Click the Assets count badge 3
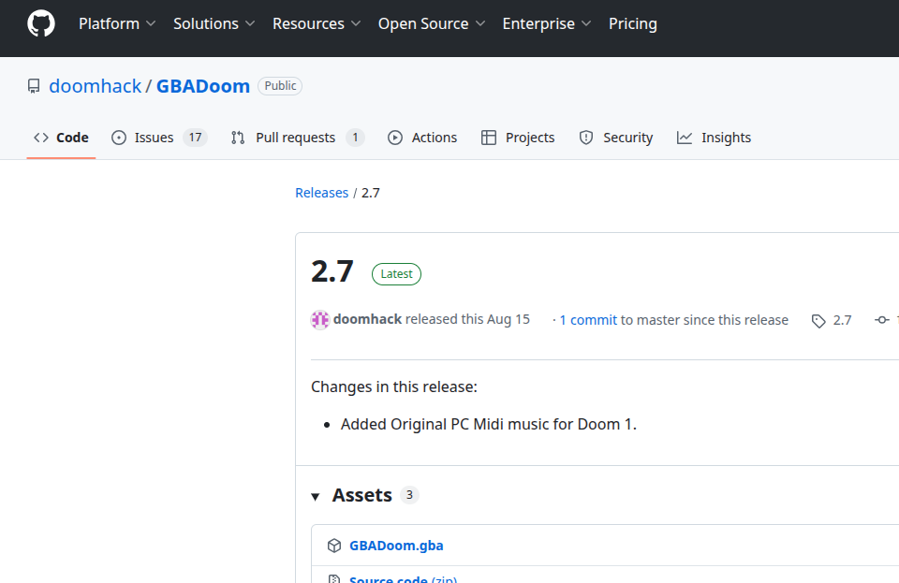 pyautogui.click(x=409, y=495)
